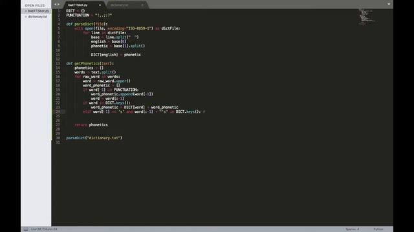Open the Python syntax selector in status bar
The width and height of the screenshot is (414, 232).
[x=378, y=229]
